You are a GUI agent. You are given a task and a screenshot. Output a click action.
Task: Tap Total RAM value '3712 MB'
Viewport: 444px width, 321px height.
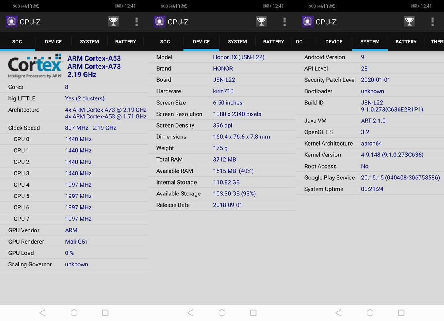click(225, 160)
